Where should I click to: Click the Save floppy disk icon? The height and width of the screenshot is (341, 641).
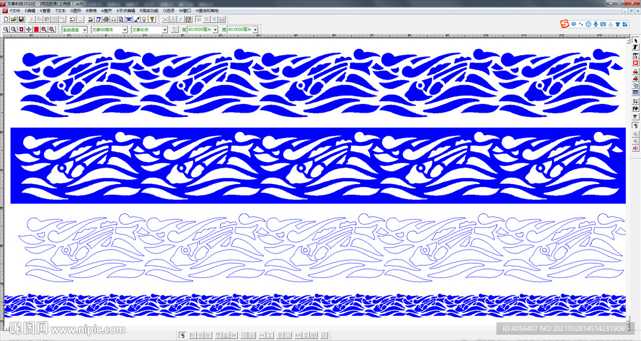pyautogui.click(x=21, y=20)
